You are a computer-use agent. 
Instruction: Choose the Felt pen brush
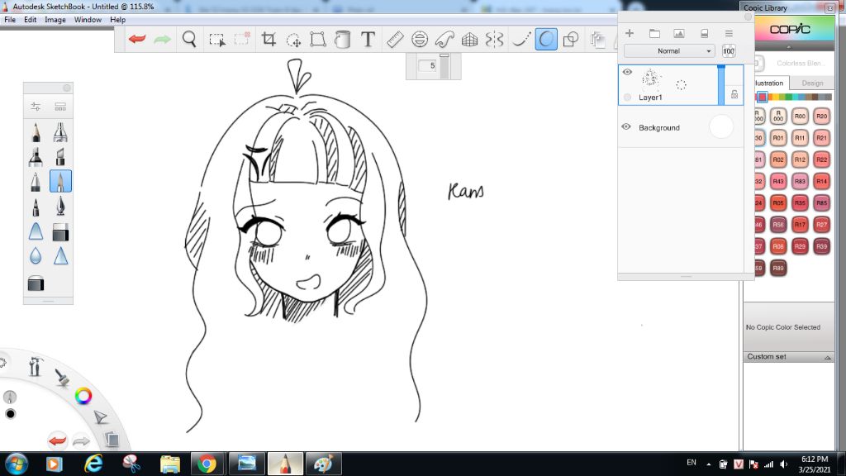tap(36, 207)
